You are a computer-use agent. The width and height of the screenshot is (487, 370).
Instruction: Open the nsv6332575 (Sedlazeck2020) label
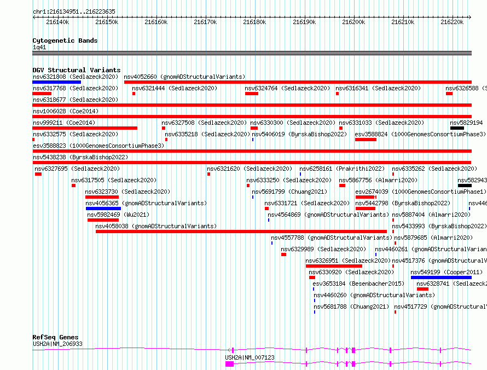[x=76, y=134]
